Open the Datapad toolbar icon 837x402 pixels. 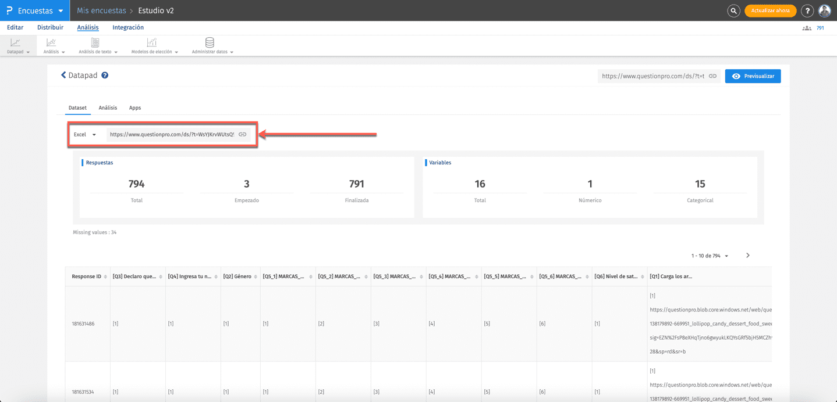[15, 42]
